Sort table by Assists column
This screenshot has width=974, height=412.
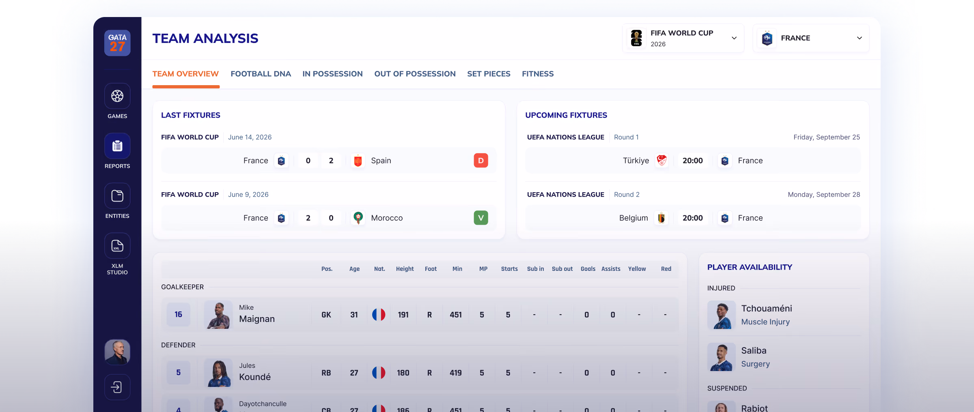click(611, 269)
